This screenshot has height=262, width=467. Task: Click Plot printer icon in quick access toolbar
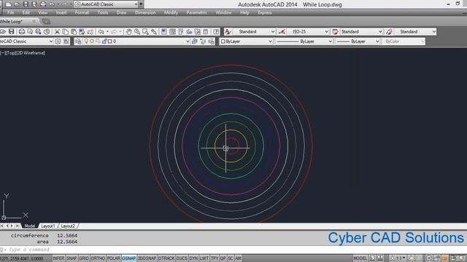point(43,4)
